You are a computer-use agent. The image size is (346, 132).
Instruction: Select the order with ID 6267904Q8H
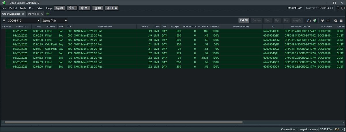coord(173,31)
